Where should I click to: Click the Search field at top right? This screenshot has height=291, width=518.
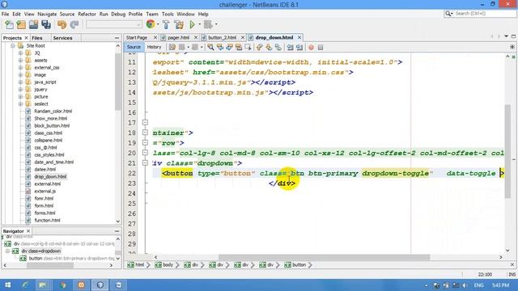pos(484,14)
